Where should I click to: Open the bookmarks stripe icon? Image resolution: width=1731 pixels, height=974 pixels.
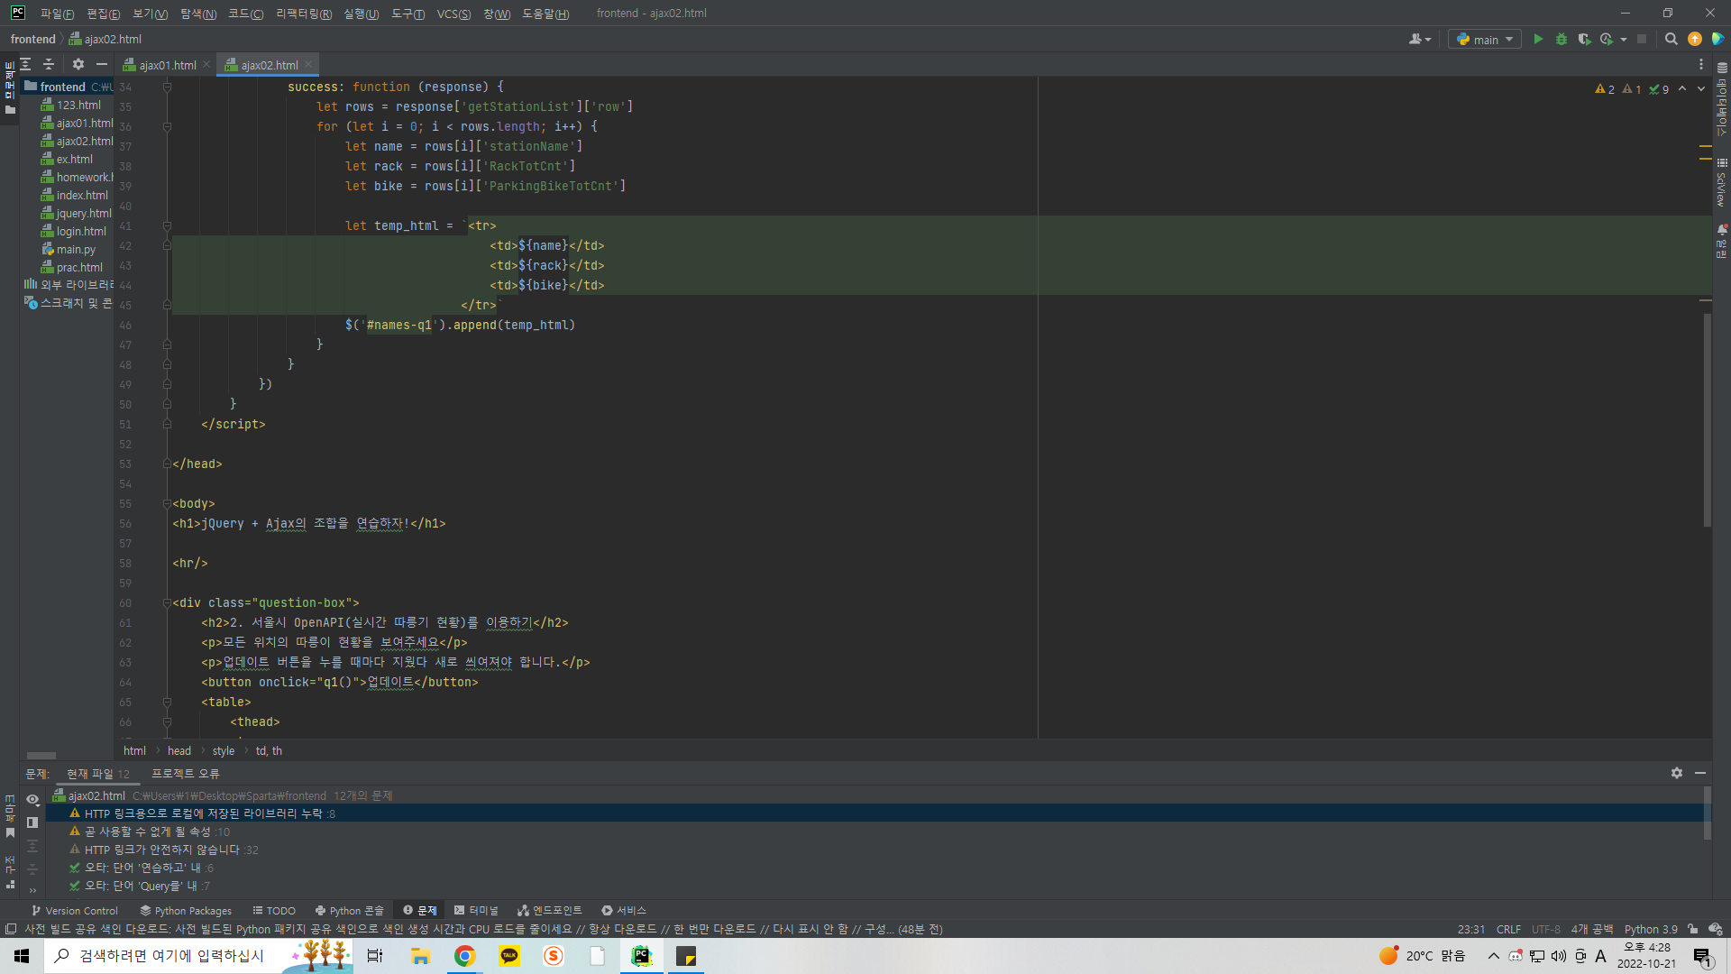(10, 833)
